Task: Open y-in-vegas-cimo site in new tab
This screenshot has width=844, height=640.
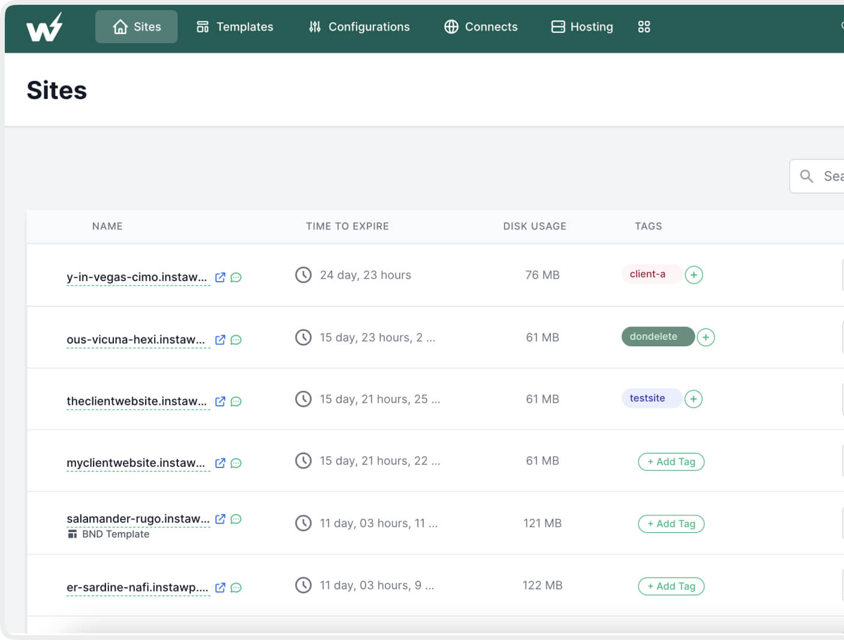Action: (220, 277)
